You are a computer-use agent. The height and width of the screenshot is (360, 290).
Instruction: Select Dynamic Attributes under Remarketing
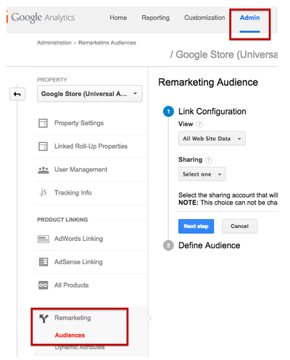pyautogui.click(x=80, y=347)
